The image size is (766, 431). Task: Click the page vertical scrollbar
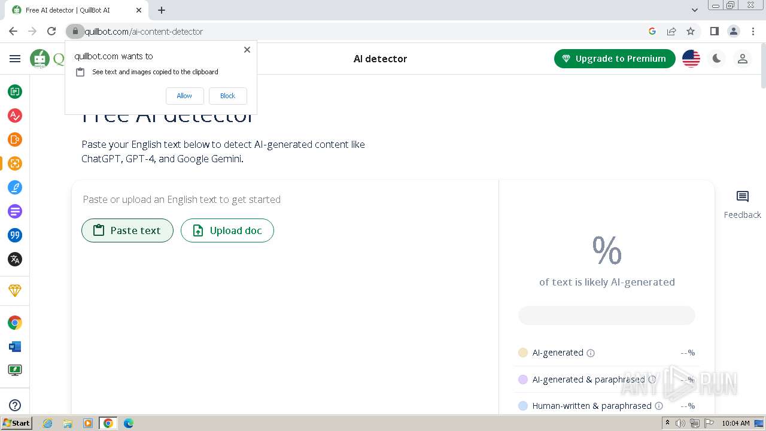[x=762, y=66]
